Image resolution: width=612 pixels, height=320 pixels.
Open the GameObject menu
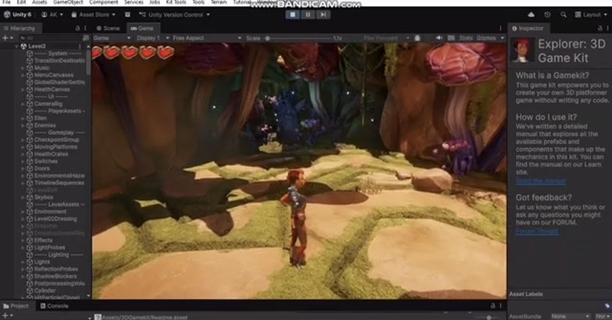click(x=68, y=2)
